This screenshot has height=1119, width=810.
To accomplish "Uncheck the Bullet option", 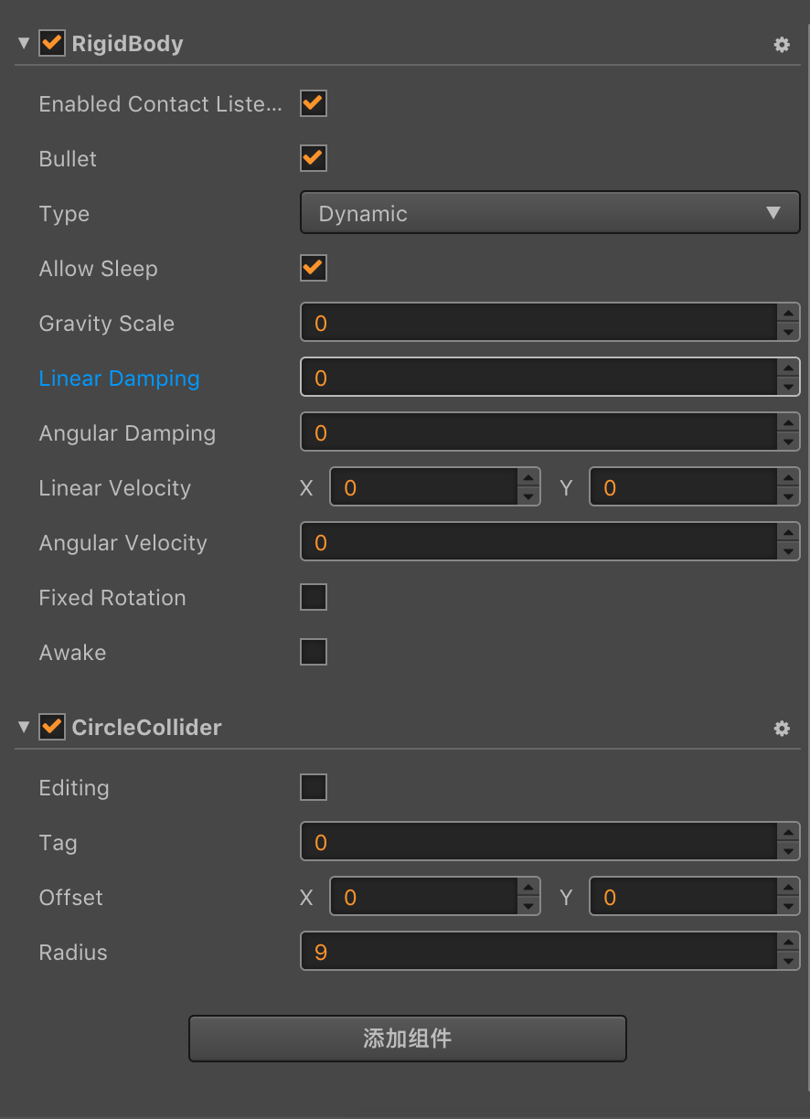I will [x=314, y=158].
